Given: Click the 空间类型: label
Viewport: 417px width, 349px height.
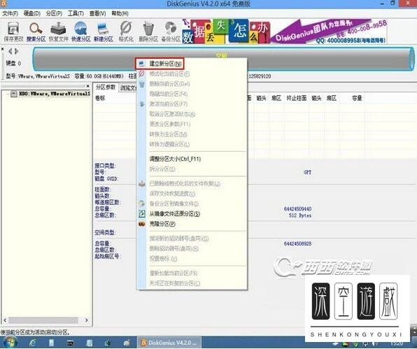Looking at the screenshot, I should tap(105, 233).
